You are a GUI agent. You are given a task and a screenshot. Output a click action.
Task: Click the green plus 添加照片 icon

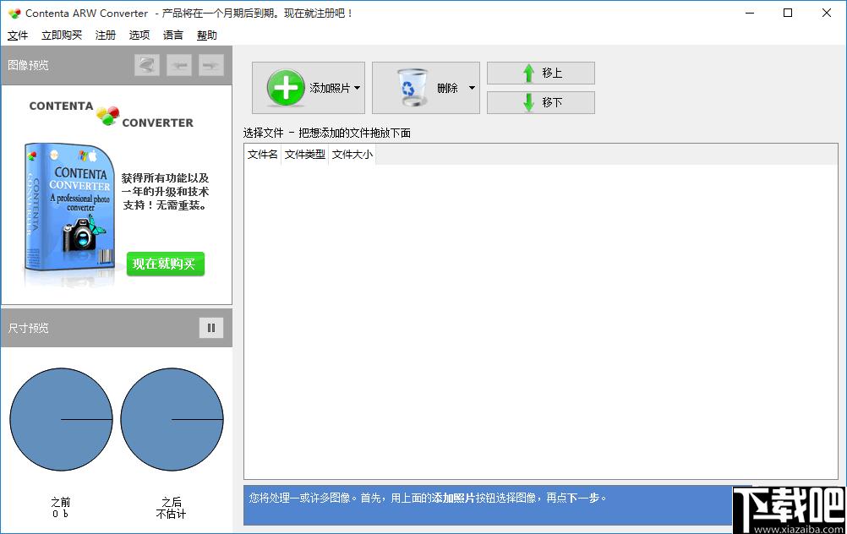click(x=286, y=88)
